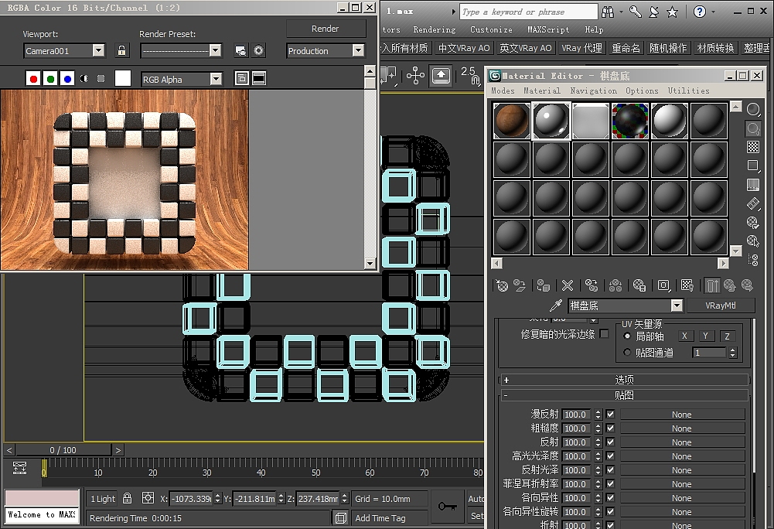
Task: Expand the 选项 rollout
Action: pyautogui.click(x=625, y=380)
